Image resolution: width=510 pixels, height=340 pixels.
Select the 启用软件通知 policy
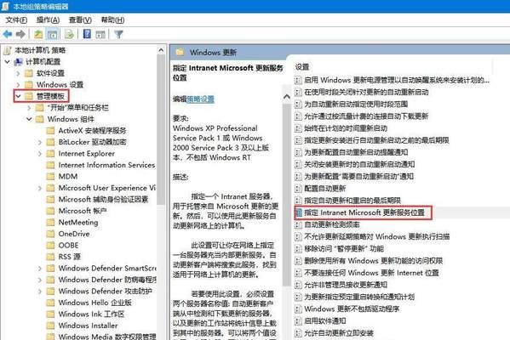[x=324, y=320]
